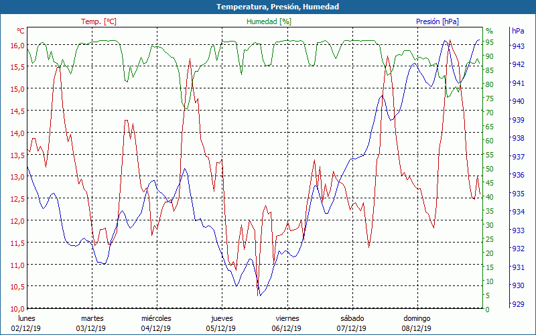Image resolution: width=536 pixels, height=335 pixels.
Task: Click the 40 humidity axis value
Action: point(490,197)
